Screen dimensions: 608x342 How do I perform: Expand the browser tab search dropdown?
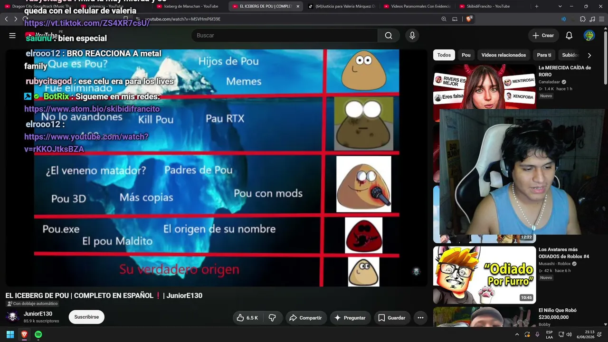pyautogui.click(x=560, y=6)
